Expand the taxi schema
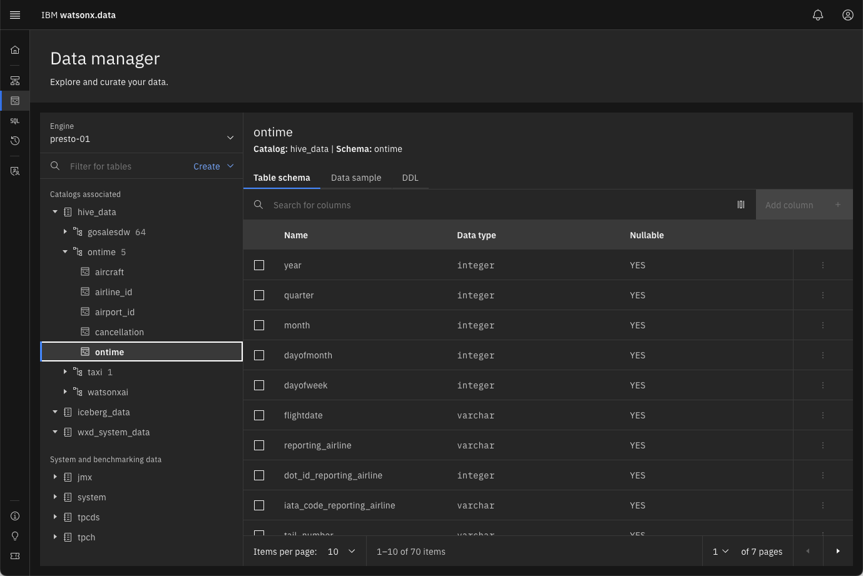Screen dimensions: 863x576 point(65,372)
